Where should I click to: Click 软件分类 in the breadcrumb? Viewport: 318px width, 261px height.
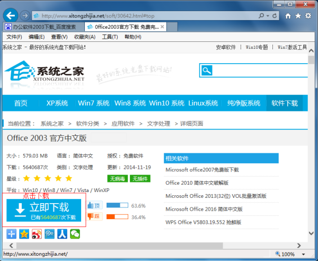pyautogui.click(x=87, y=124)
